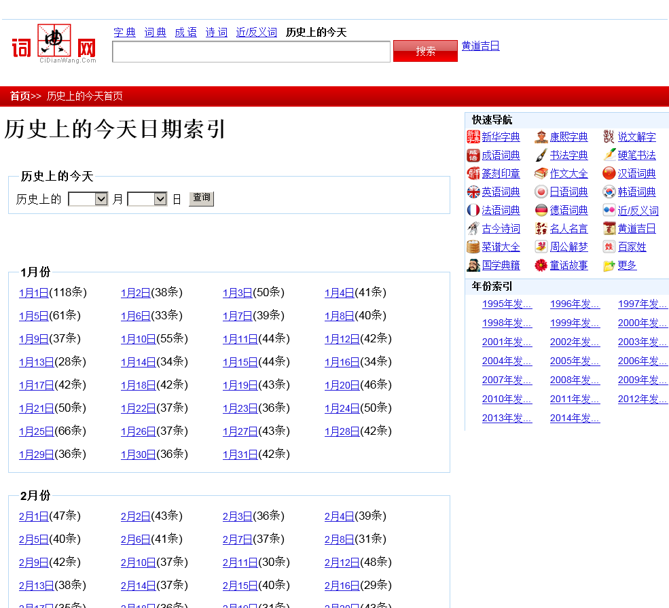
Task: Focus the main search text box
Action: point(251,52)
